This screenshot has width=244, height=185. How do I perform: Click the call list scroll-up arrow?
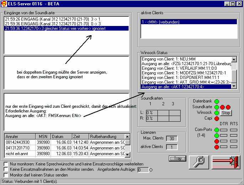pyautogui.click(x=128, y=136)
